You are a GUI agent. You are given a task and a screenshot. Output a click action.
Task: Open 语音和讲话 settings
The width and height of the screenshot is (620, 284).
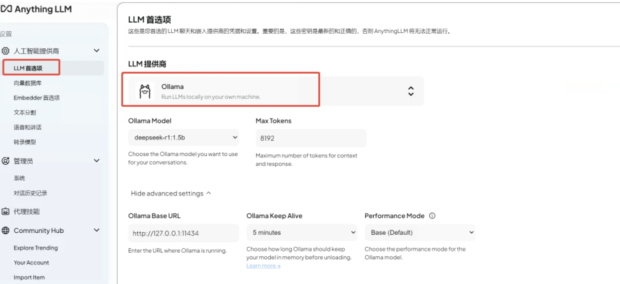[x=27, y=127]
